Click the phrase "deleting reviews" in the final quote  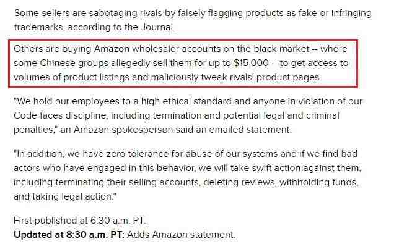tap(240, 182)
